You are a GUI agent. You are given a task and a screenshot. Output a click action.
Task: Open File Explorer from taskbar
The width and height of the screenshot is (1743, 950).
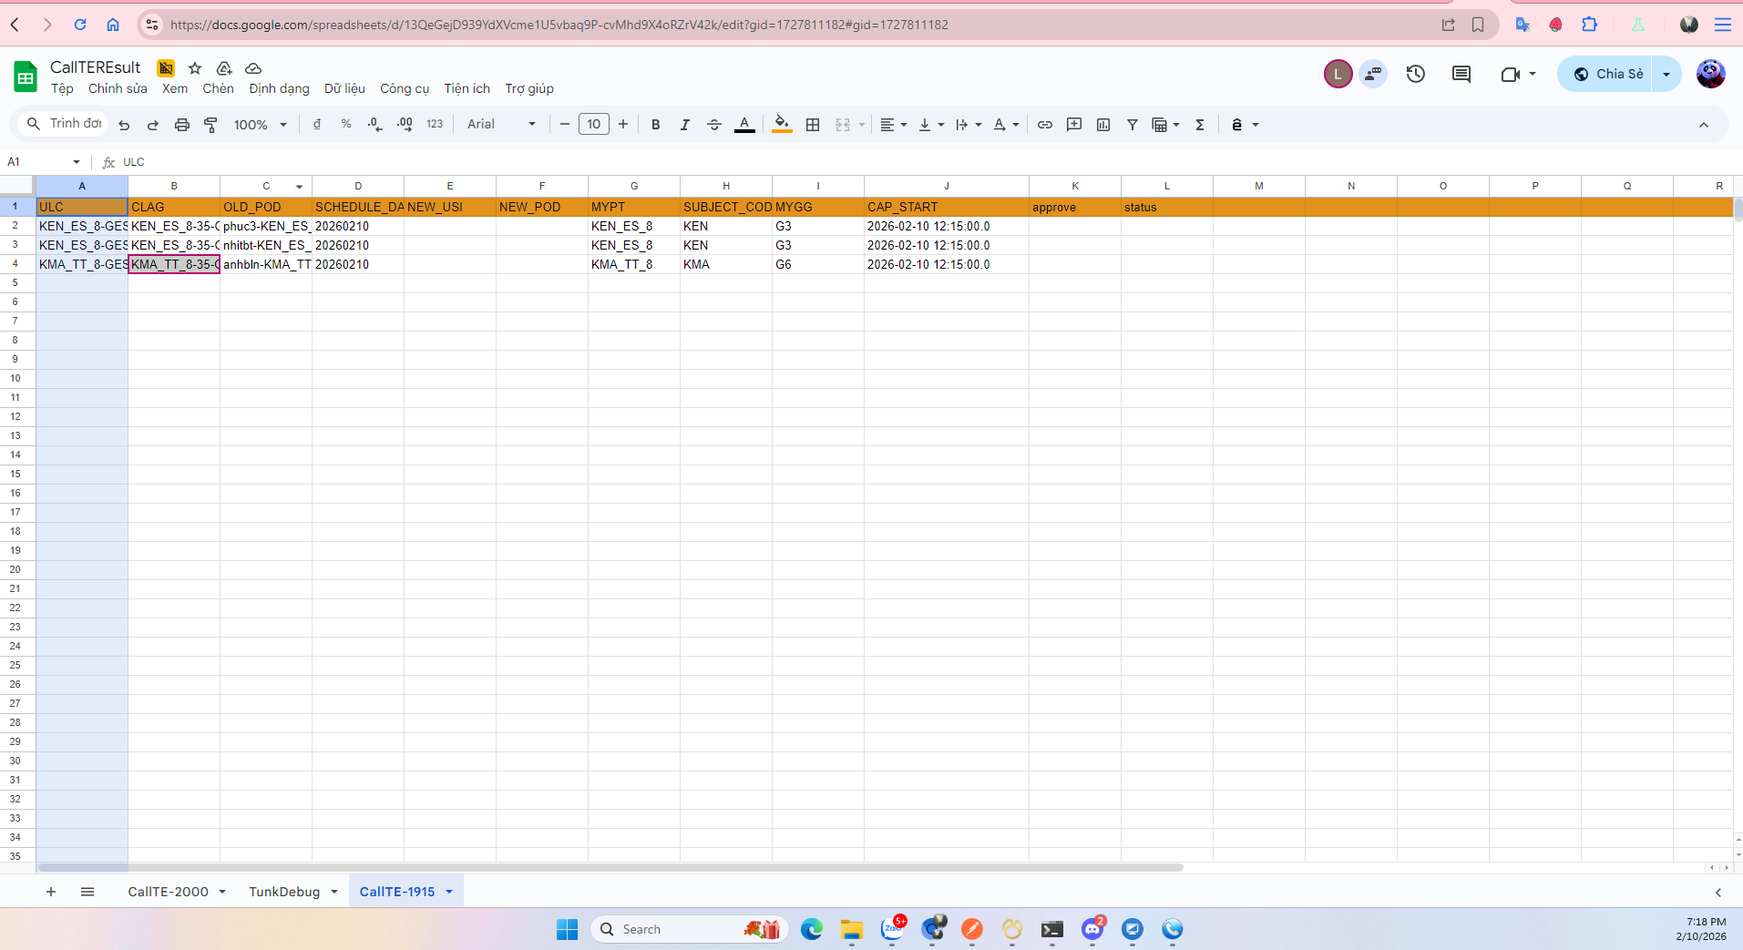click(852, 929)
